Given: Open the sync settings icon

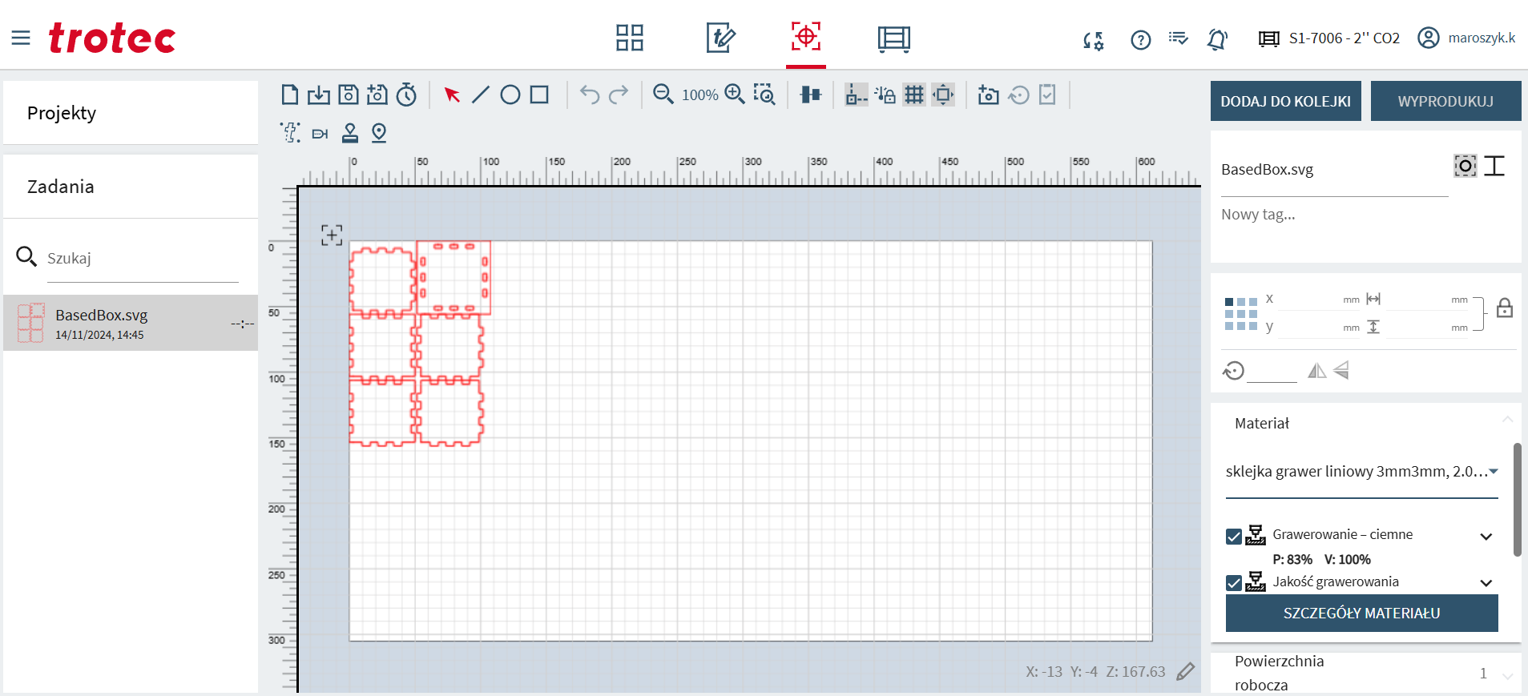Looking at the screenshot, I should pos(1094,40).
